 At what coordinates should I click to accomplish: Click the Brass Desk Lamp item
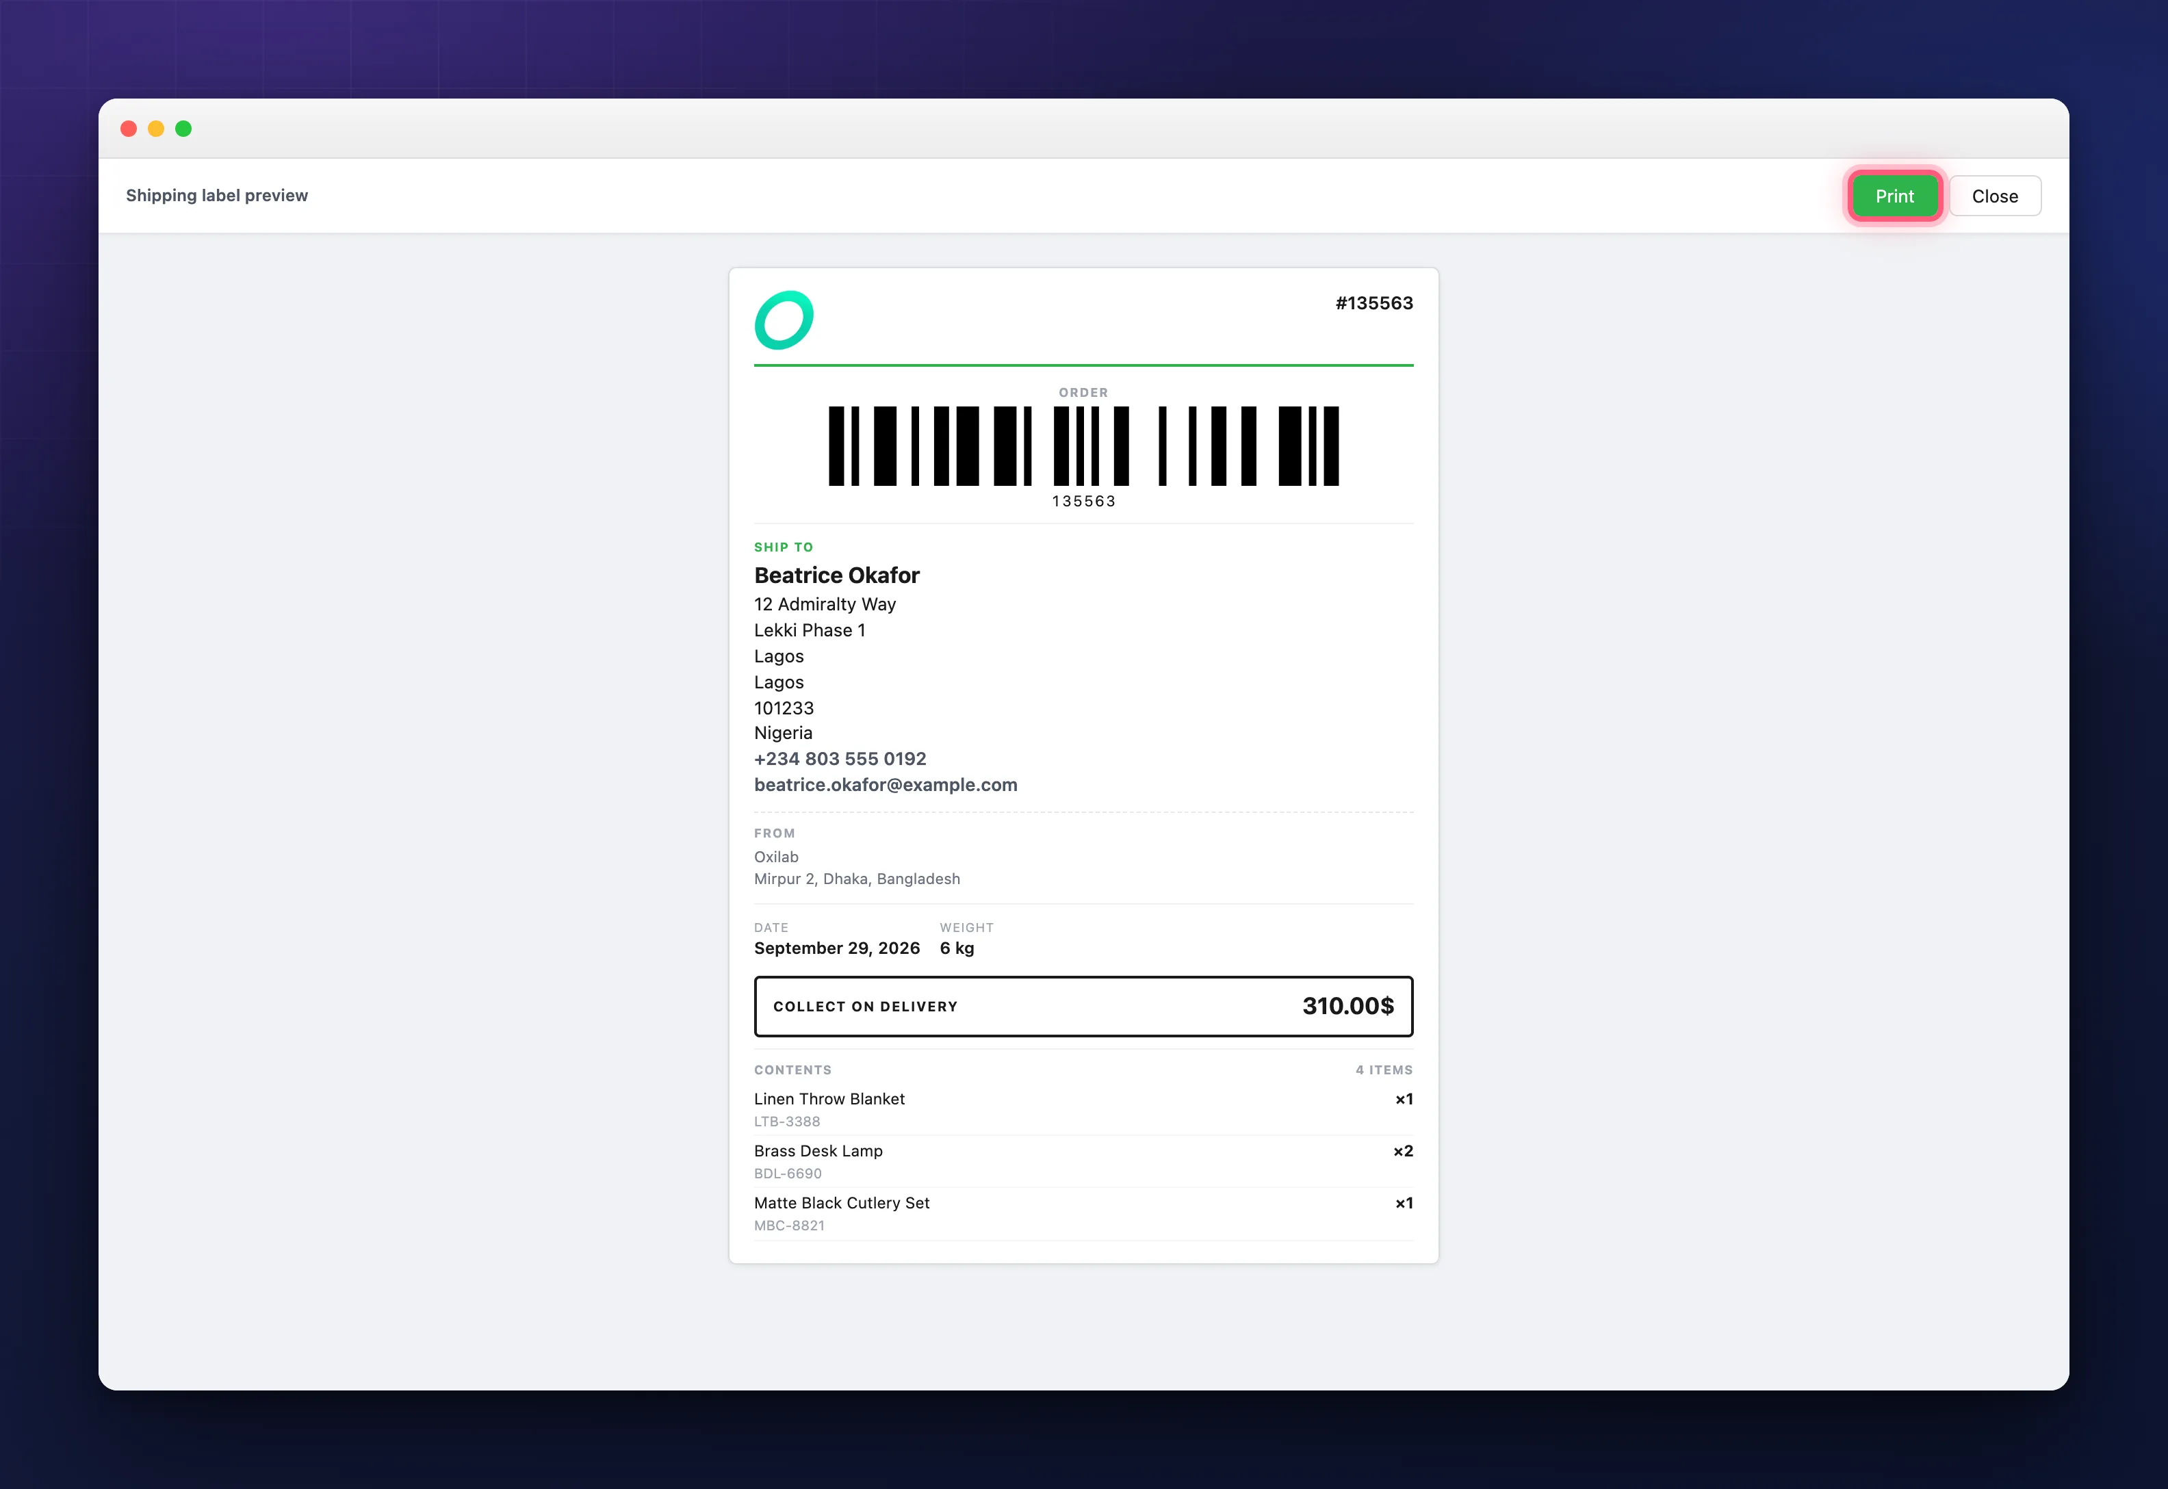point(818,1151)
